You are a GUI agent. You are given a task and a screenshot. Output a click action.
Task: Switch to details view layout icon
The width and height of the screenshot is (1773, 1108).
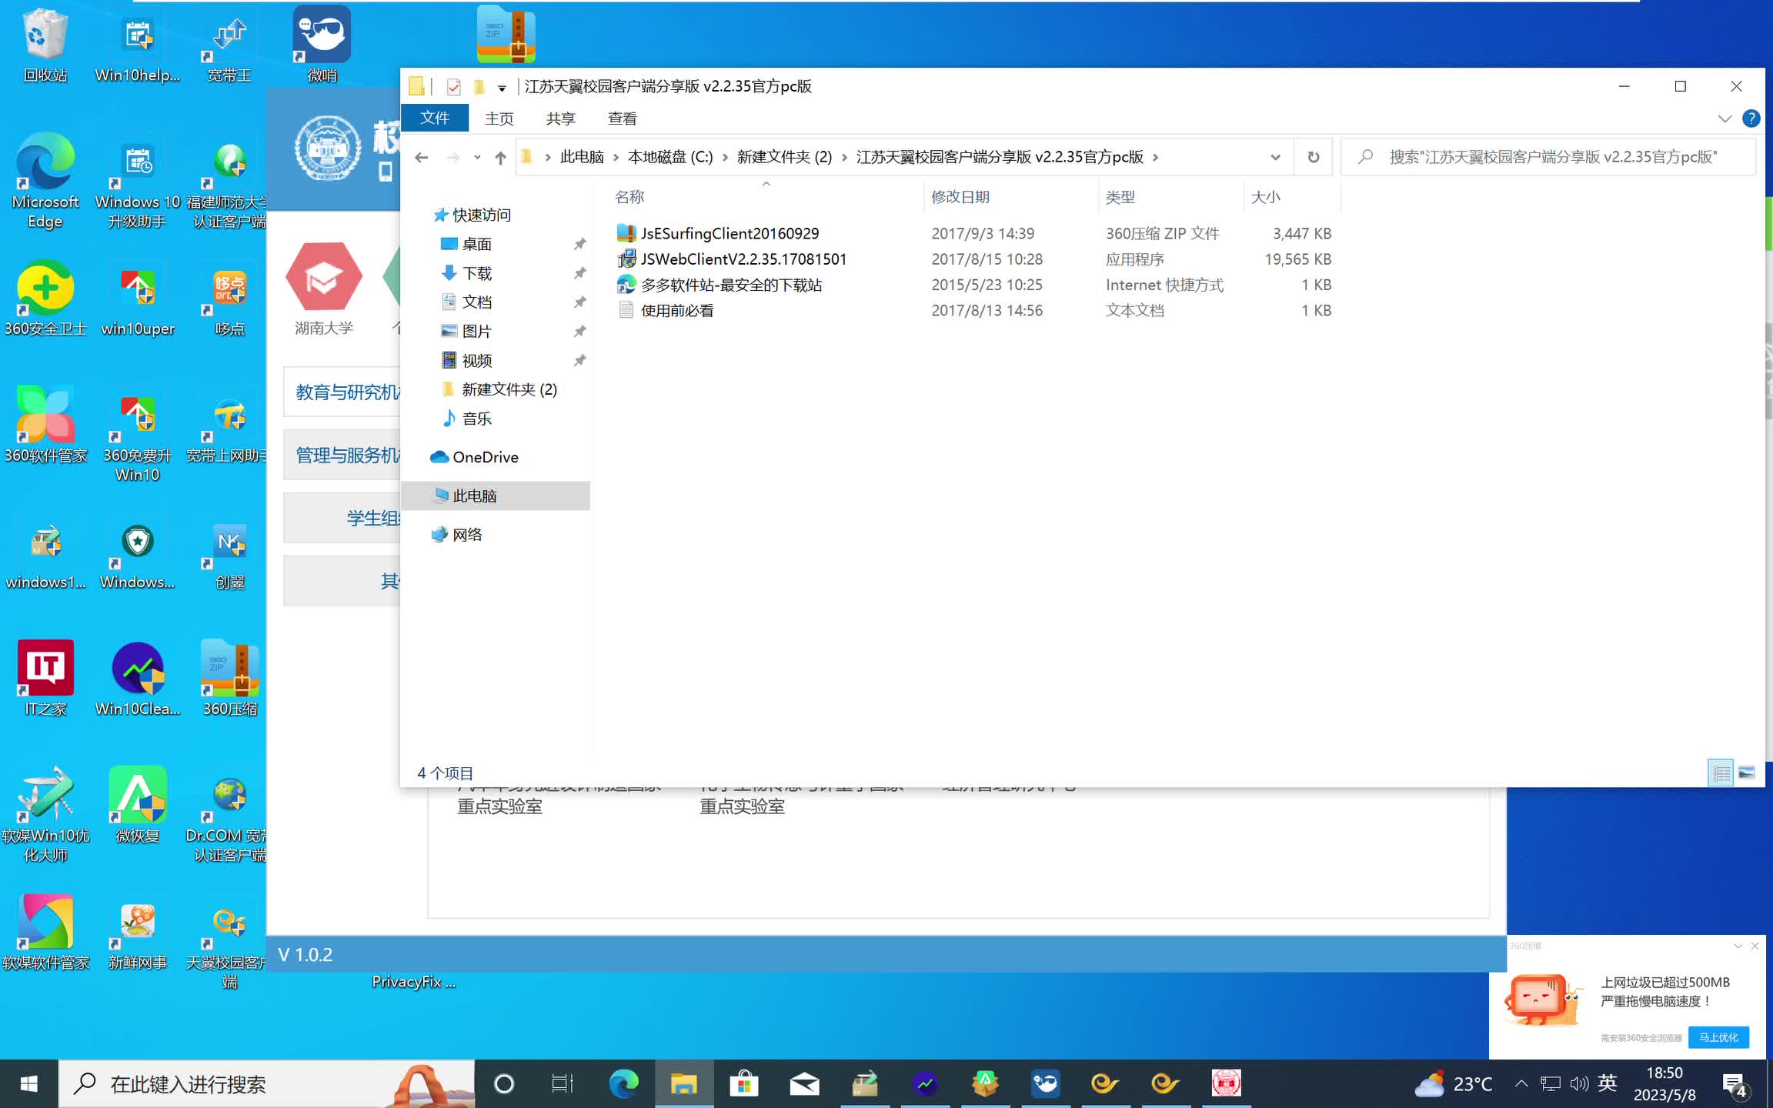tap(1721, 773)
